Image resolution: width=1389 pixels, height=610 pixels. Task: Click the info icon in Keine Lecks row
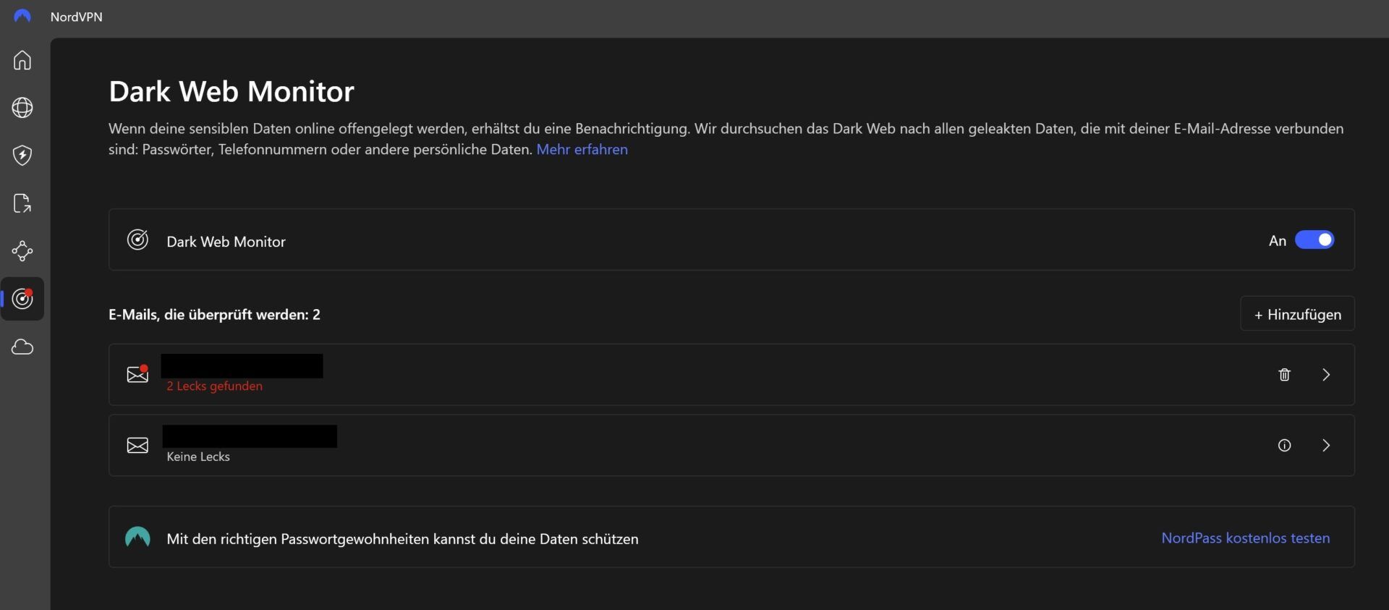1284,445
